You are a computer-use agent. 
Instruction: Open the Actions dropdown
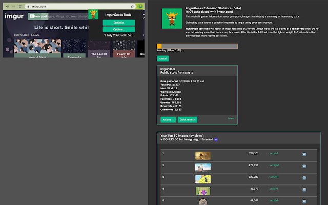coord(168,119)
